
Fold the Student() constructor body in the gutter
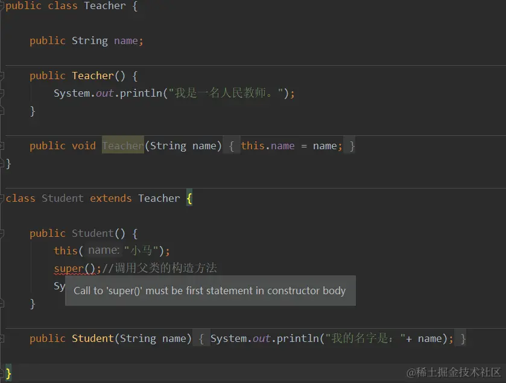[2, 233]
